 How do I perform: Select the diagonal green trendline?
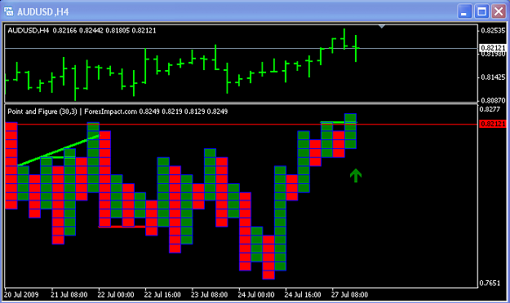(59, 151)
